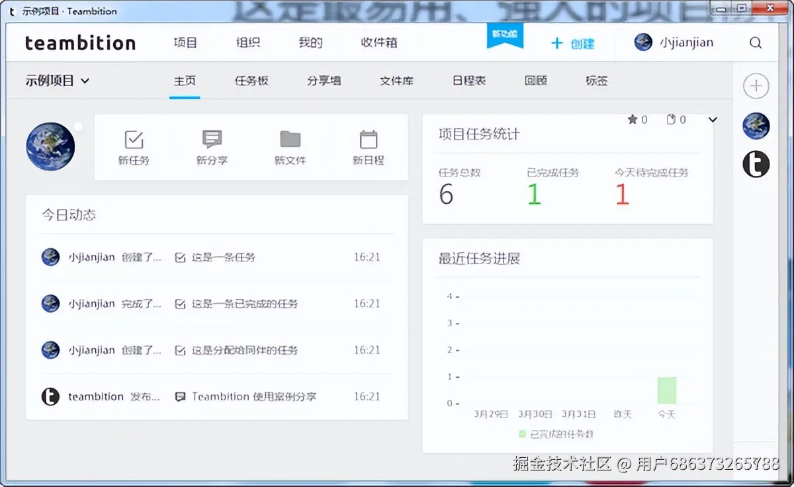Click the copy count icon beside the star

671,120
